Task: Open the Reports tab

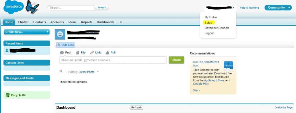Action: [x=87, y=22]
